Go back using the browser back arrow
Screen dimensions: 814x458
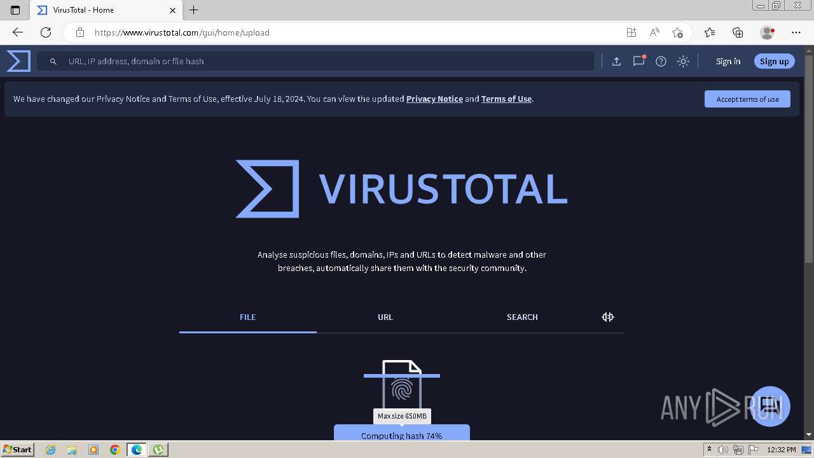pyautogui.click(x=18, y=32)
